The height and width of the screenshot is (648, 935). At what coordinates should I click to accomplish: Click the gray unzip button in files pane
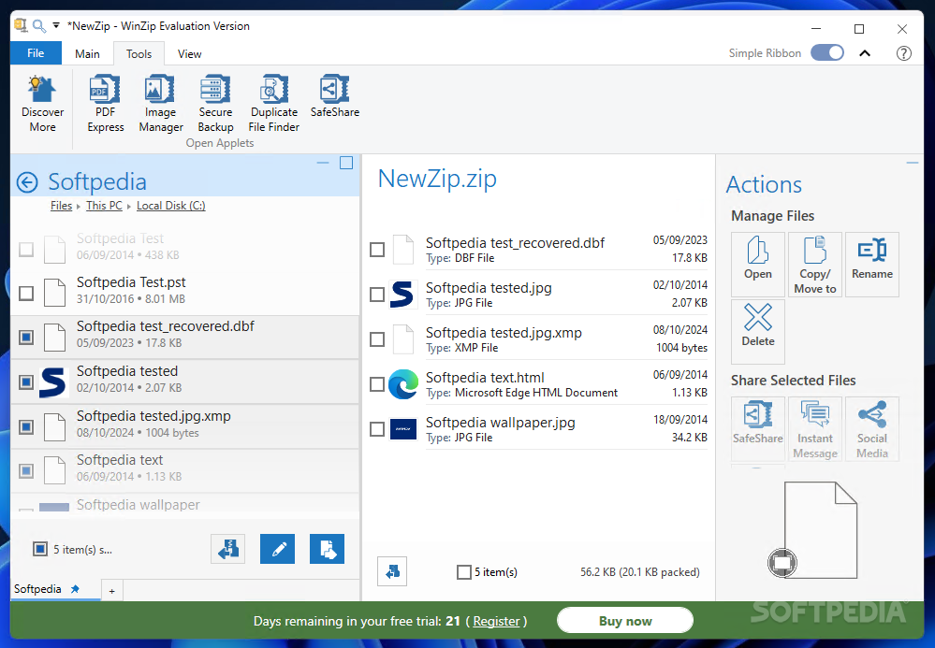227,549
